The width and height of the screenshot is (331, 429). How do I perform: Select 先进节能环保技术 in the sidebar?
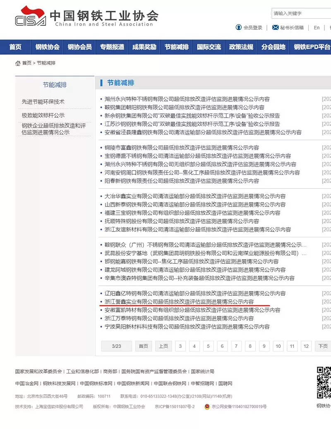(43, 102)
